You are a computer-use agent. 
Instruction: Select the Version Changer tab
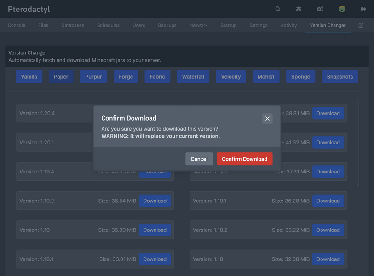(328, 25)
